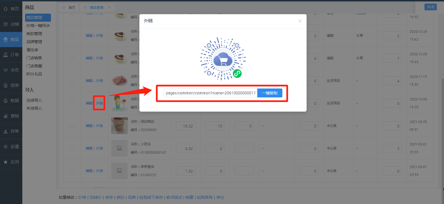Open 品牌管理 in the submenu
Image resolution: width=444 pixels, height=204 pixels.
[x=34, y=42]
